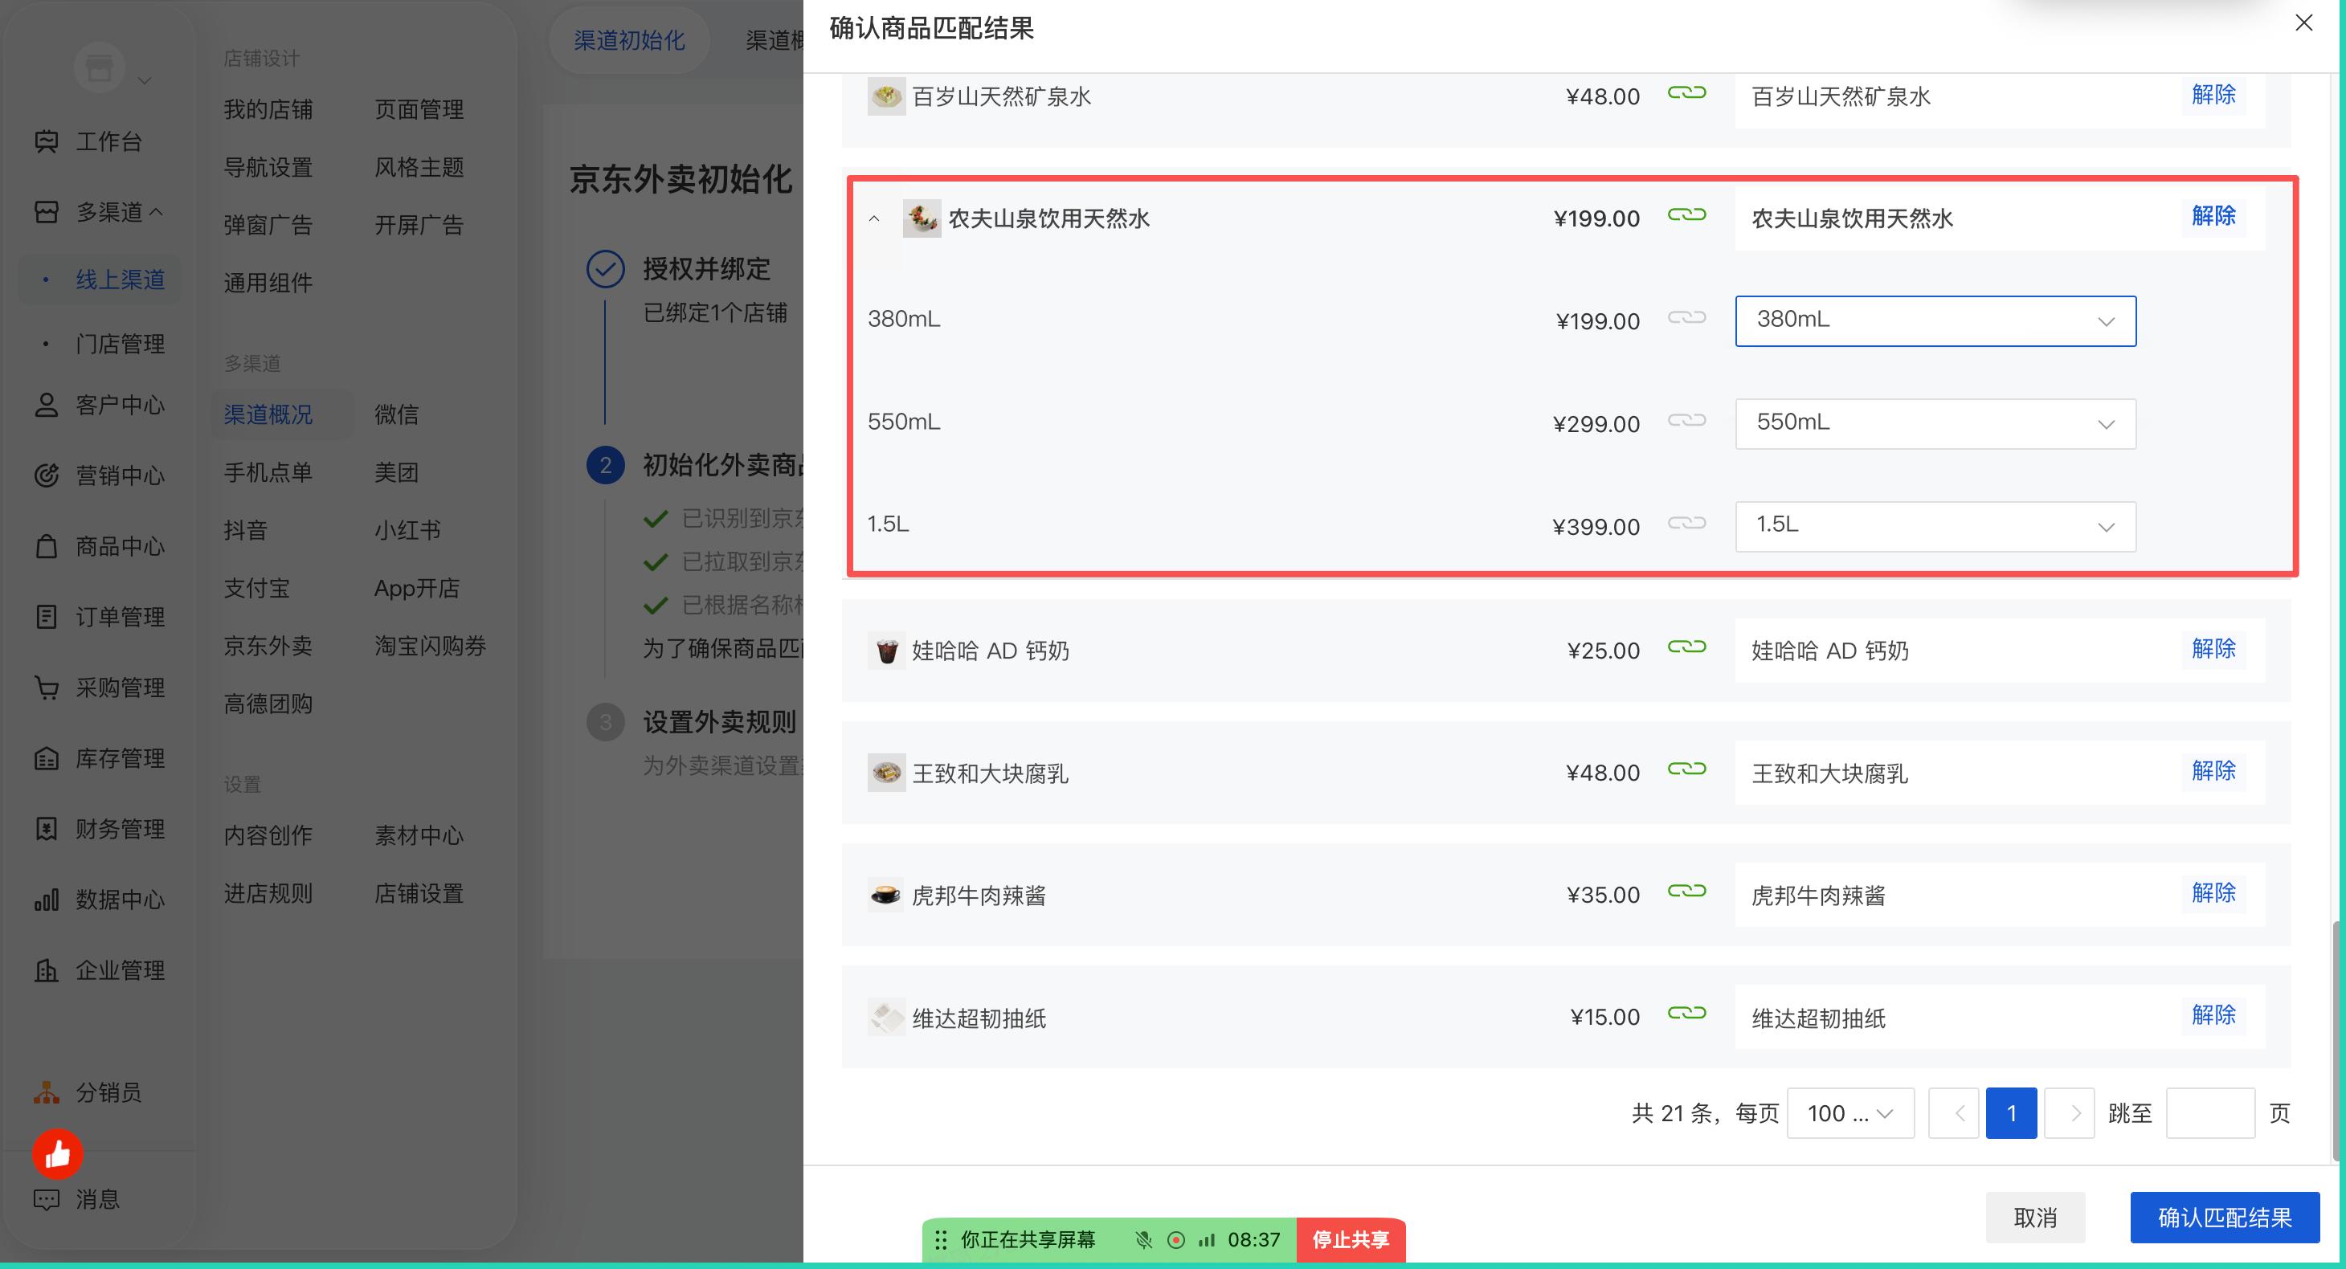Click 解除 for 维达超韧抽纸
This screenshot has width=2346, height=1269.
click(2214, 1014)
